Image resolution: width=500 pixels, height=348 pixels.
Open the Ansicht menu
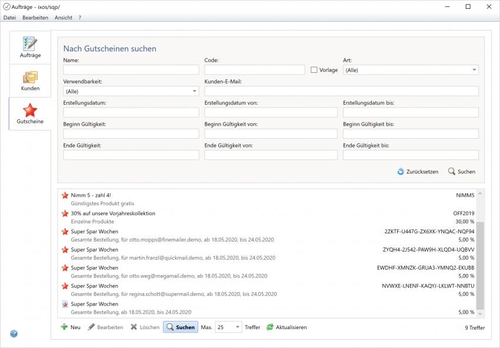tap(64, 18)
